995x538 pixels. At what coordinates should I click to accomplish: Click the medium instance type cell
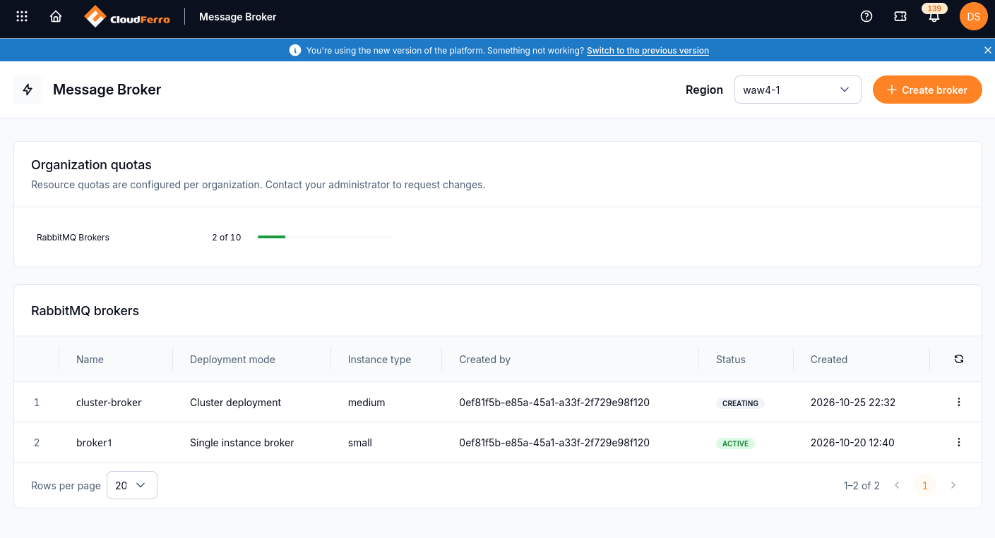pos(367,402)
